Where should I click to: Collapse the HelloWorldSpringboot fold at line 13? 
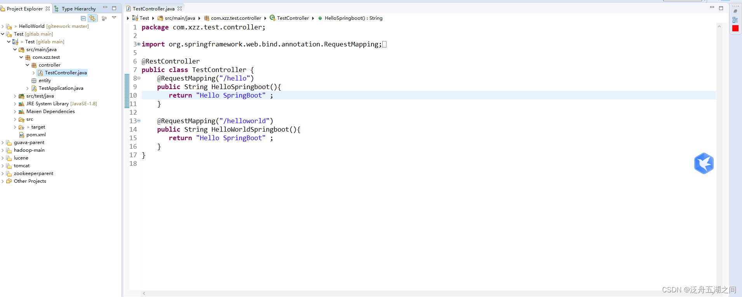139,121
